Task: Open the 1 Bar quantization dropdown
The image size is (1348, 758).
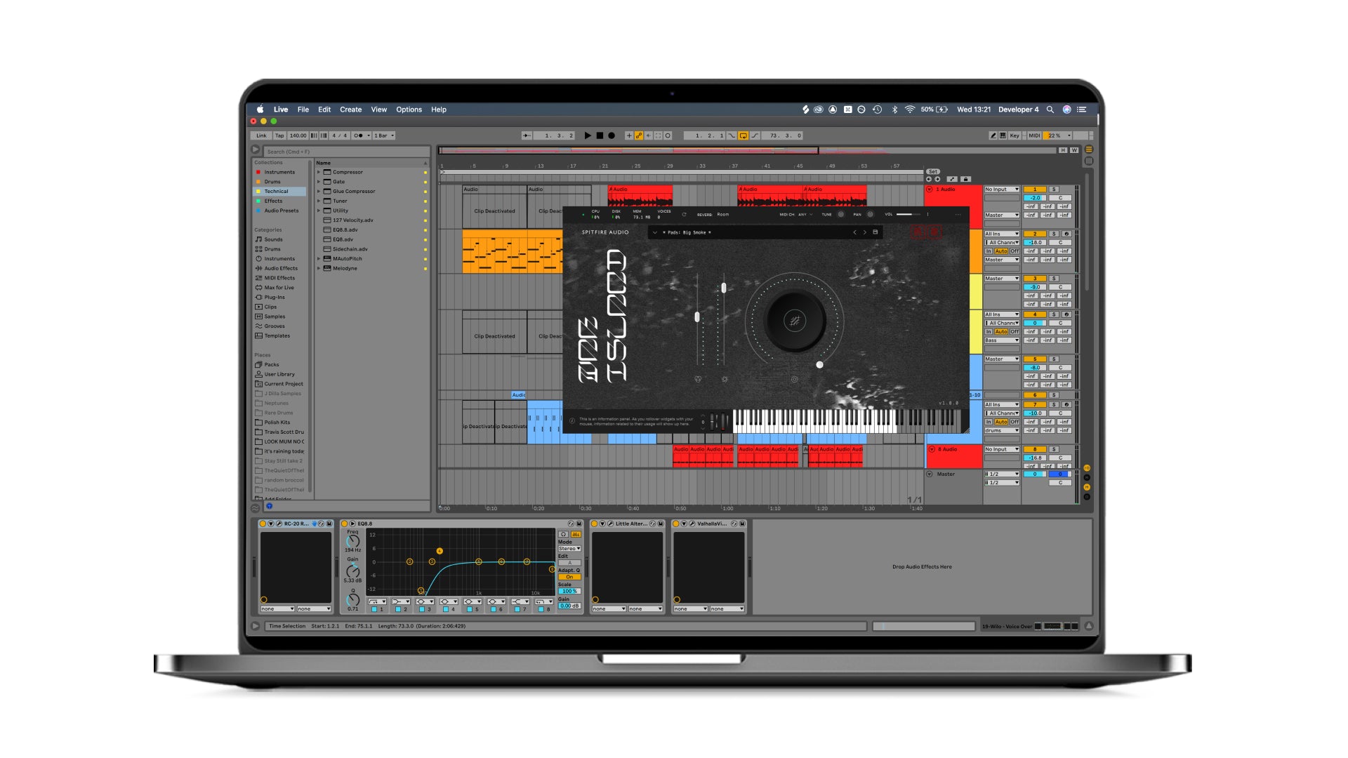Action: click(384, 135)
